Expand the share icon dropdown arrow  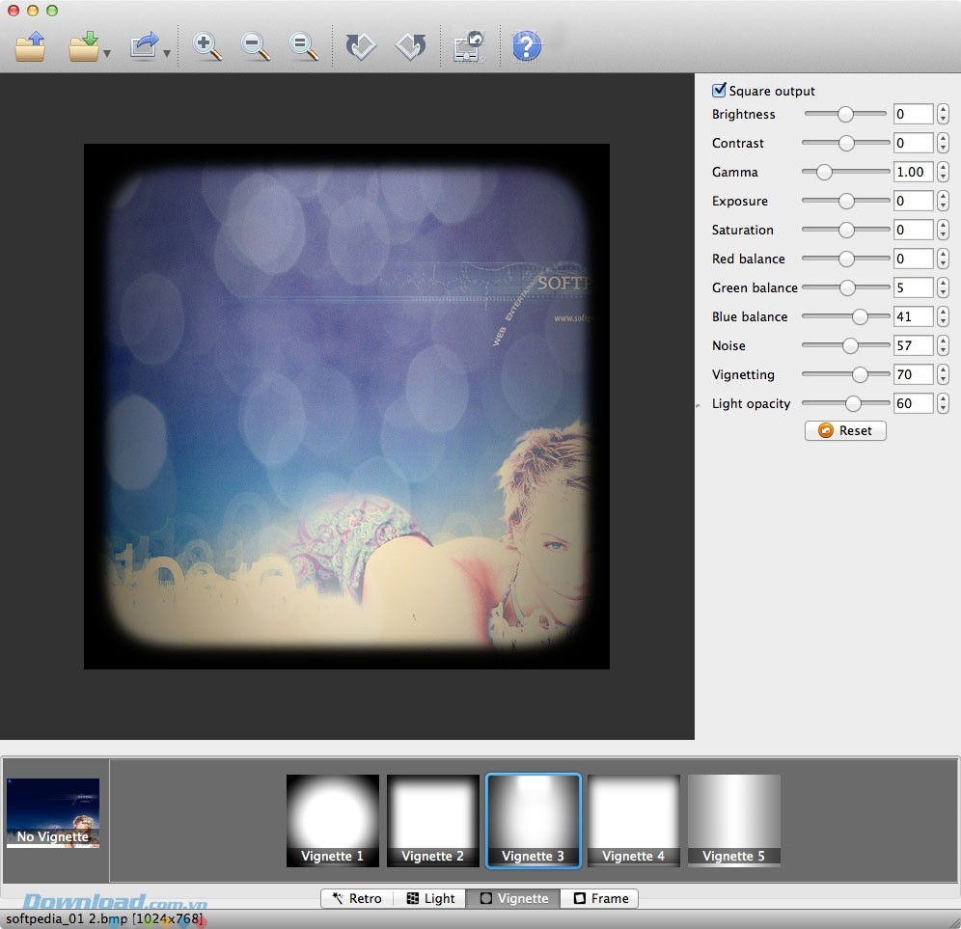(167, 54)
